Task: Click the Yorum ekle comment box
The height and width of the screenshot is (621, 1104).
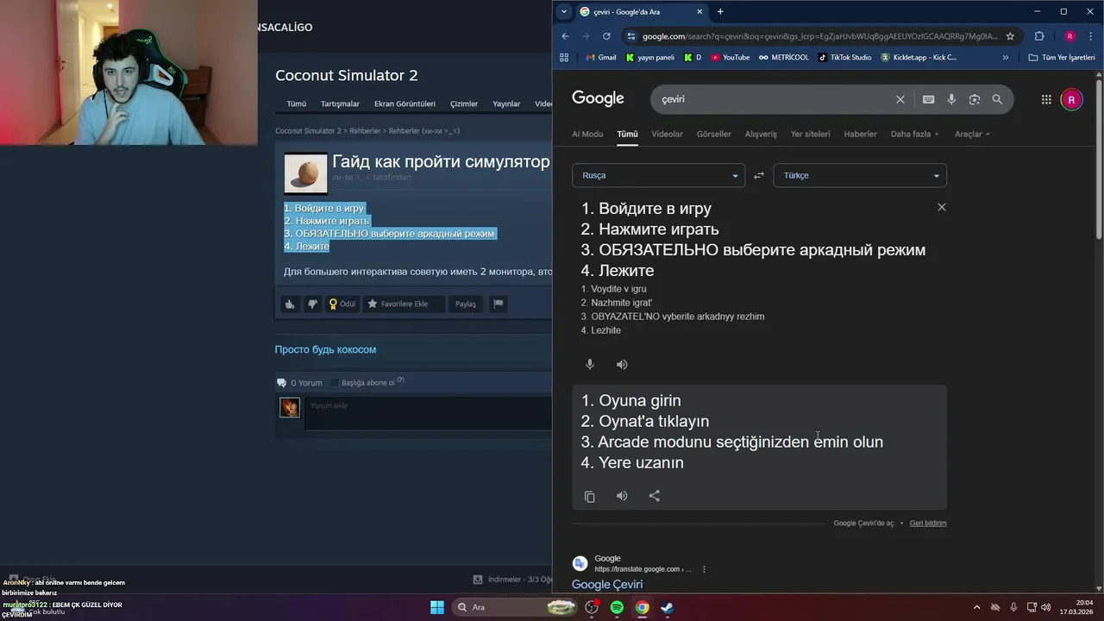Action: [429, 412]
